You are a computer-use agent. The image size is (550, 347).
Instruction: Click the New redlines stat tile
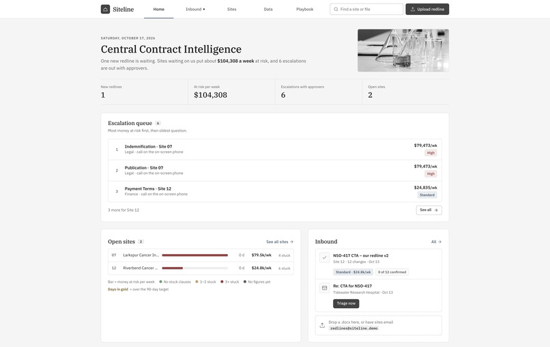click(x=144, y=92)
